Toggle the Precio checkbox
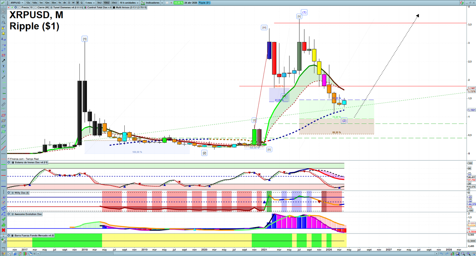This screenshot has height=256, width=476. click(20, 7)
